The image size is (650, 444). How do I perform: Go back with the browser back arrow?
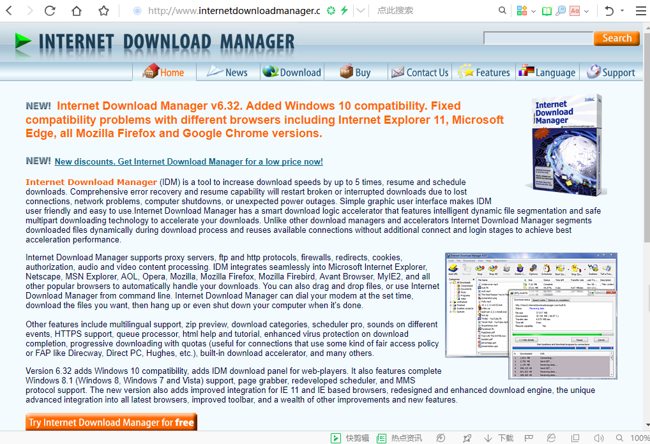[x=9, y=10]
